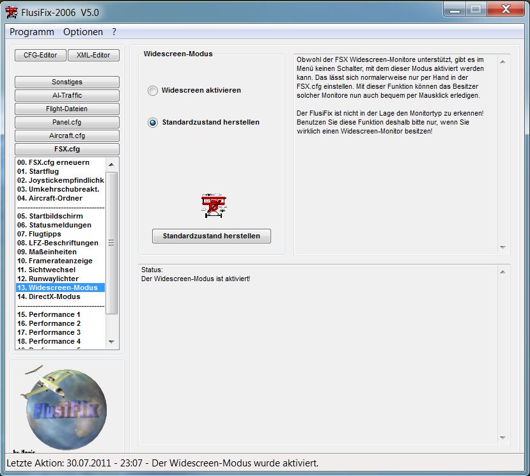The height and width of the screenshot is (476, 530).
Task: Select 09. Maßeinheiten entry
Action: pyautogui.click(x=61, y=252)
